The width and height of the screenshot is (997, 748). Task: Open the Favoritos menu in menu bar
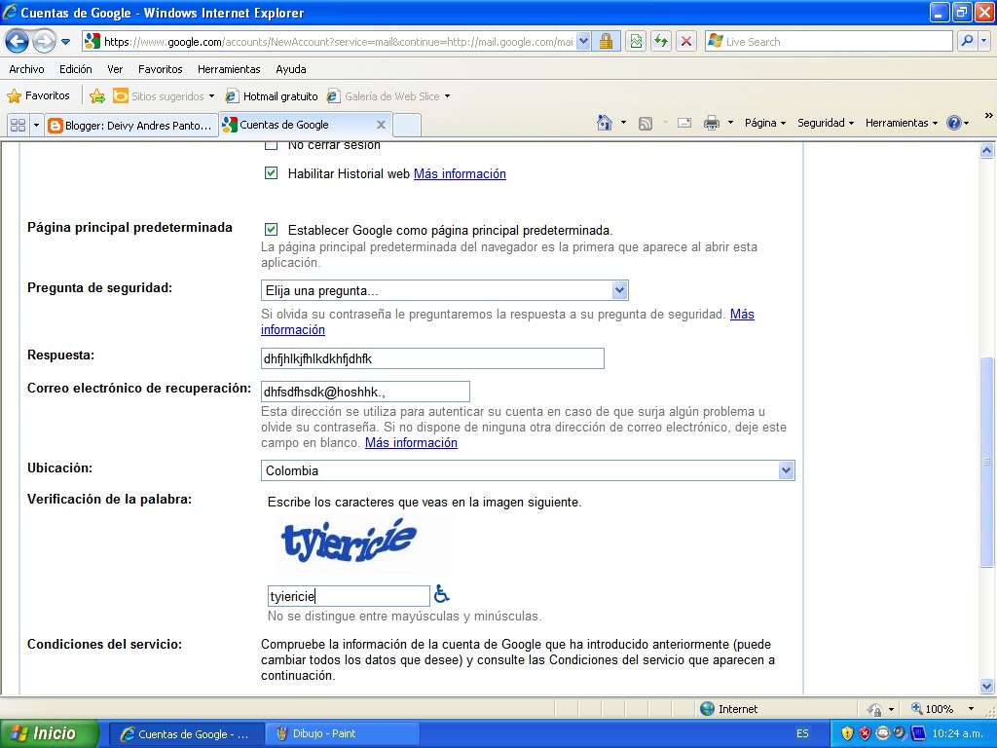click(161, 69)
